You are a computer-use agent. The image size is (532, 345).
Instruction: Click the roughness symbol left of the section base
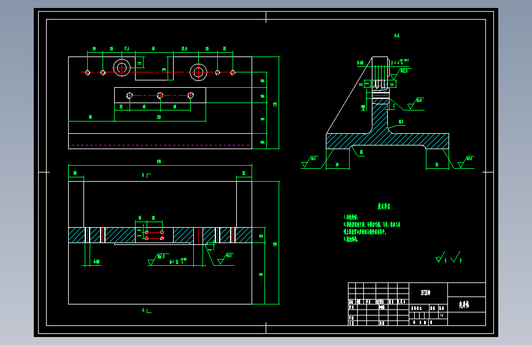pyautogui.click(x=309, y=162)
